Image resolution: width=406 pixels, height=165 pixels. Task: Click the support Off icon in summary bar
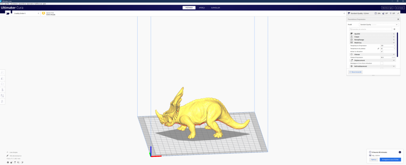point(383,13)
